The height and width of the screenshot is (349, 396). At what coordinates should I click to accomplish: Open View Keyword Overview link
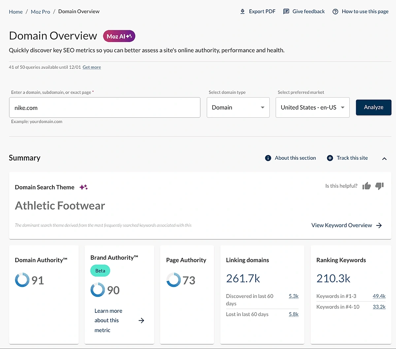pos(342,225)
